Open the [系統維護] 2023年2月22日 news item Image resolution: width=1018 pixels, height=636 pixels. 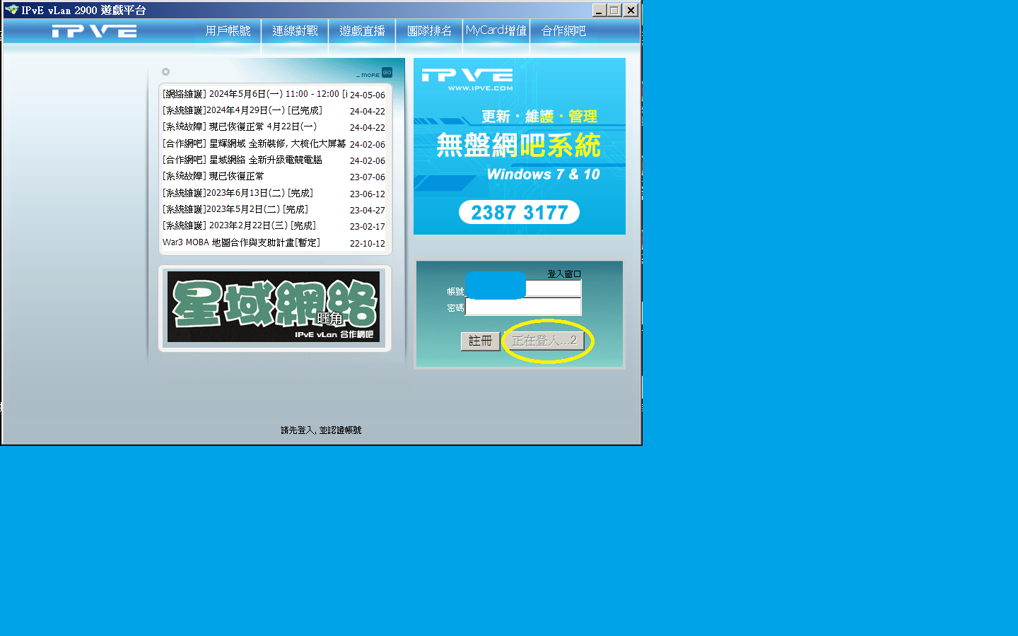click(x=239, y=225)
